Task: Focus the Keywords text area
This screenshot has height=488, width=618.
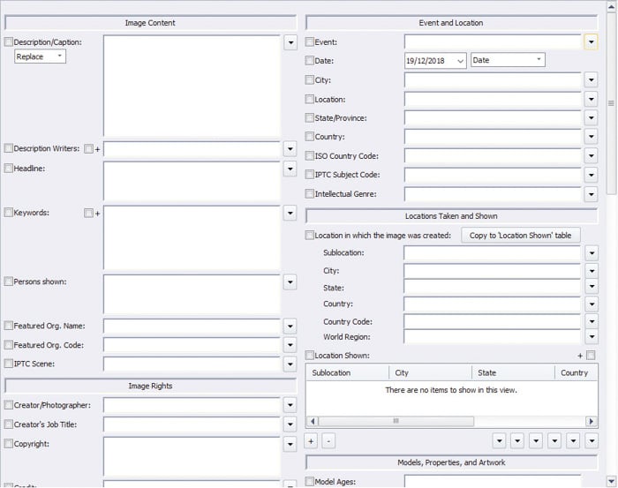Action: [192, 238]
